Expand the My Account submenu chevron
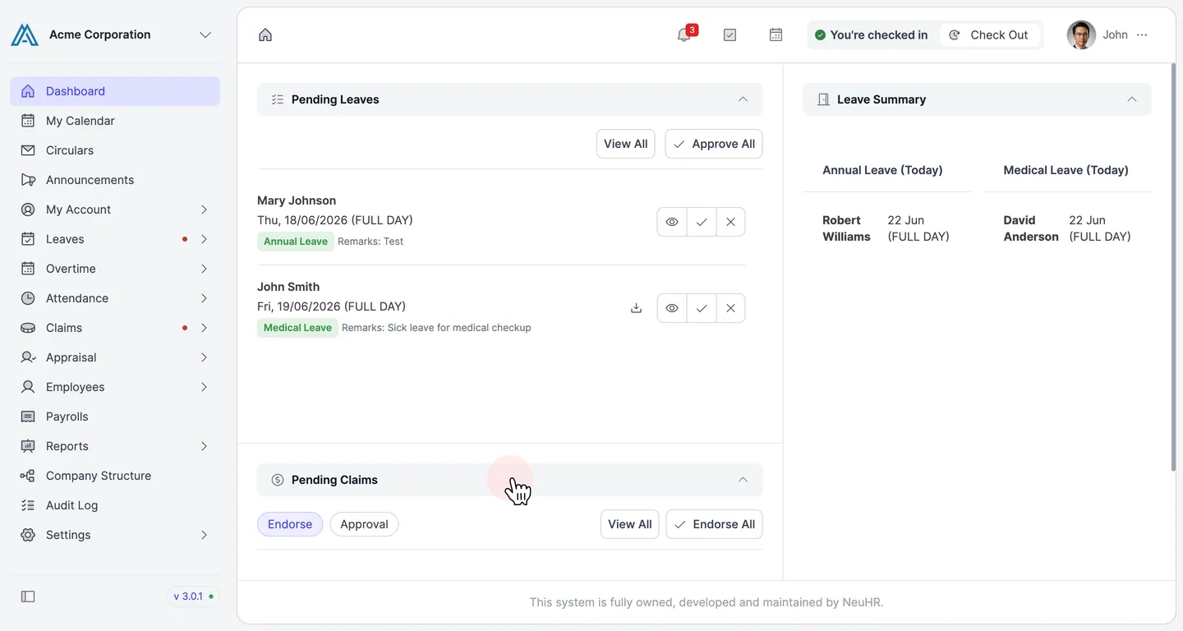 click(204, 210)
